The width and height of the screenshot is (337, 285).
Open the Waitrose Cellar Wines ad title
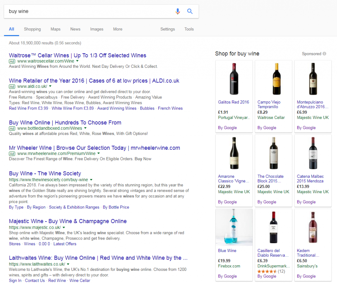pos(78,55)
